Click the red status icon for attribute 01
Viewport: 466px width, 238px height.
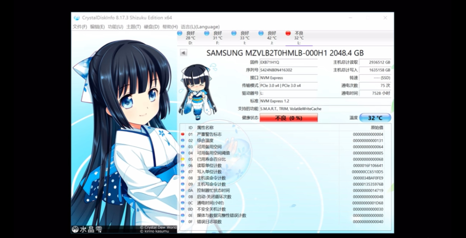coord(183,134)
